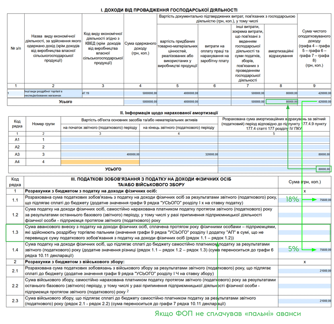The image size is (334, 324).
Task: Select the row 2.1 military levy amount 21000,00
Action: pyautogui.click(x=305, y=270)
